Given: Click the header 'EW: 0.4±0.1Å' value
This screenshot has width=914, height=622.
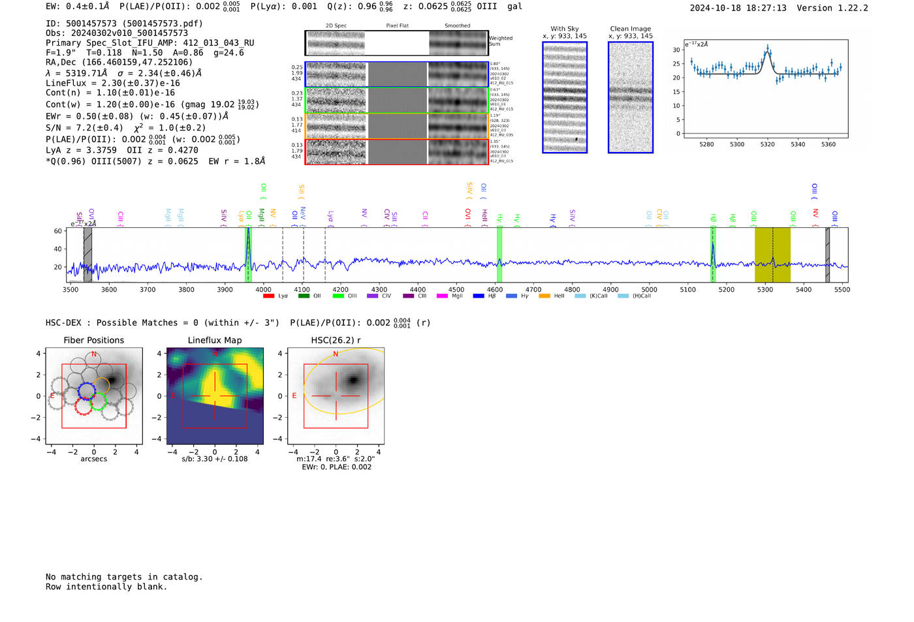Looking at the screenshot, I should click(x=78, y=7).
